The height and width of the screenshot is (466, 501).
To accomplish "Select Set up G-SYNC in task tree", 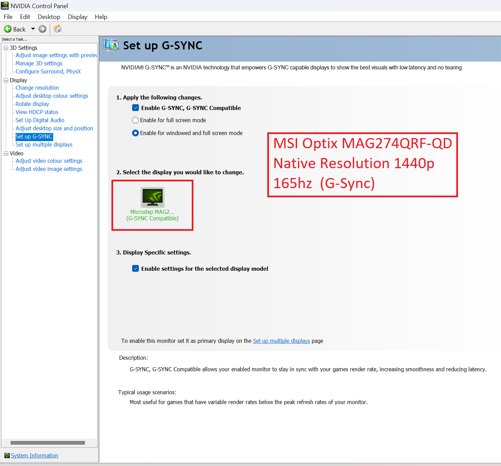I will [34, 136].
